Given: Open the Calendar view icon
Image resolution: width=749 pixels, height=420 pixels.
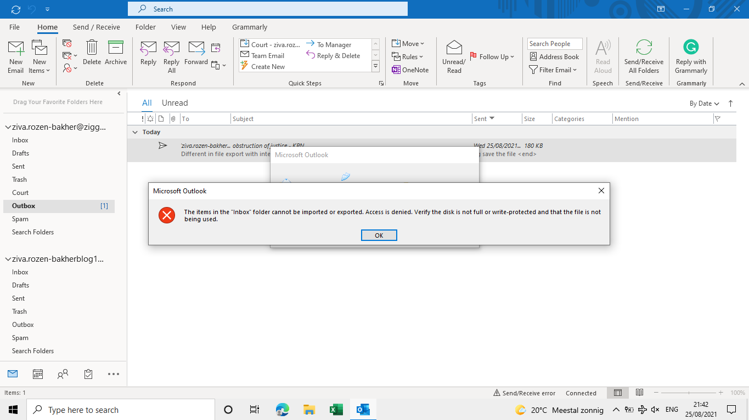Looking at the screenshot, I should tap(38, 374).
